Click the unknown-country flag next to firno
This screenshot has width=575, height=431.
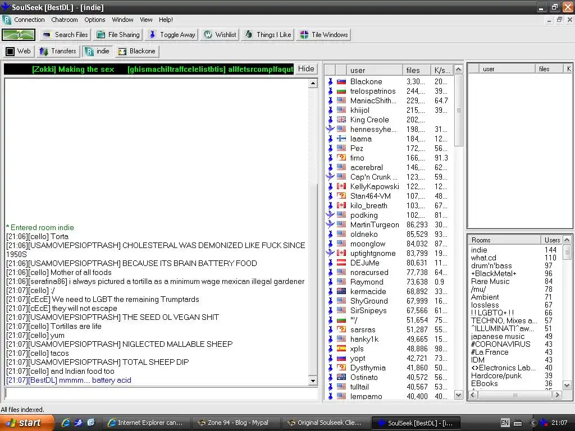(x=341, y=158)
